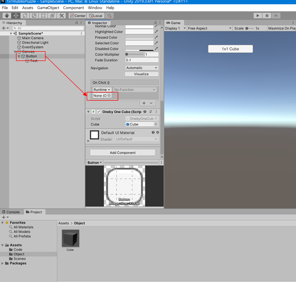Open Button preview name dropdown
The height and width of the screenshot is (282, 296).
coord(94,163)
